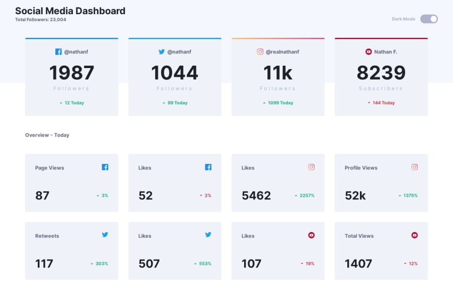Click the YouTube icon beside Nathan F.
453x285 pixels.
368,51
